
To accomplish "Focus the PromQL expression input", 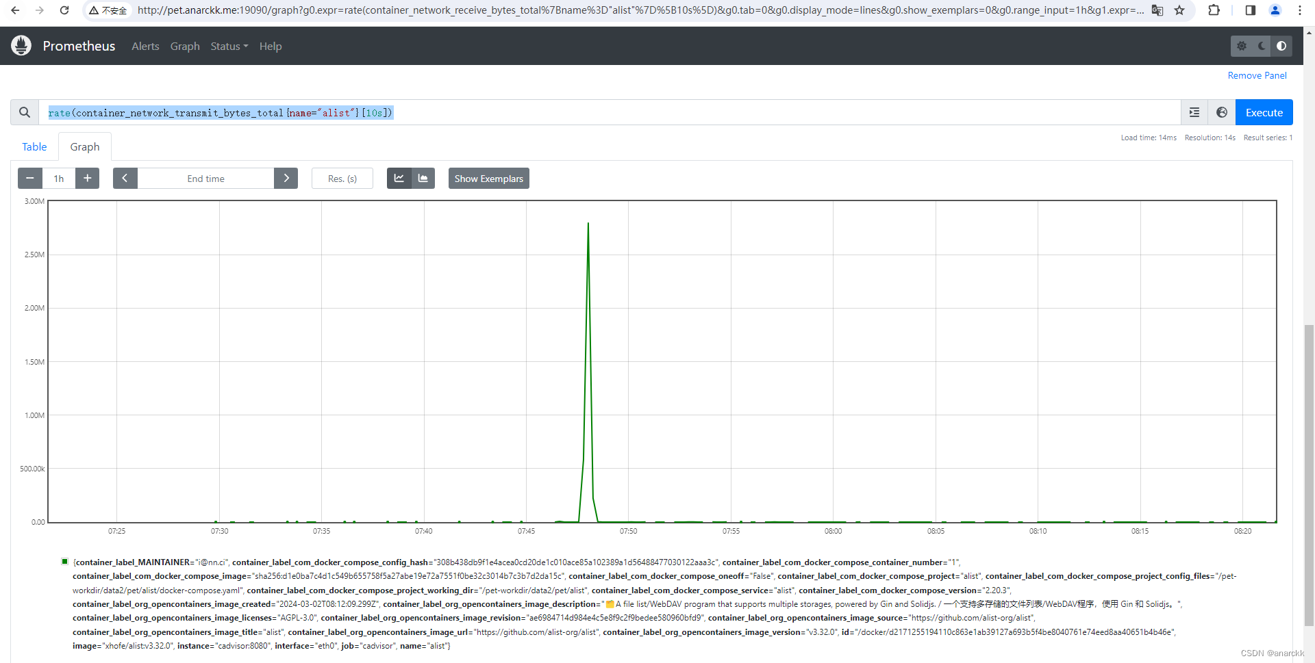I will click(610, 112).
